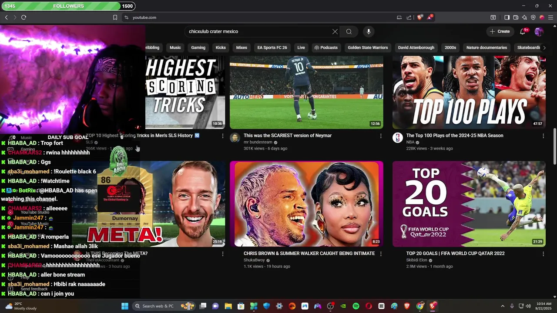Open 'TOP 20 GOALS | FIFA WORLD CUP QATAR 2022'
557x313 pixels.
click(x=455, y=253)
